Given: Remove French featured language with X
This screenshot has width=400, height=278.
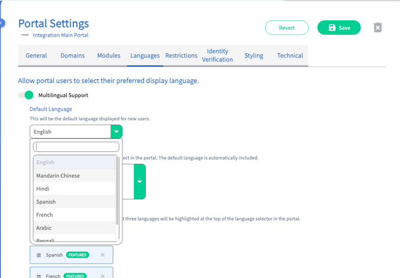Looking at the screenshot, I should tap(103, 276).
